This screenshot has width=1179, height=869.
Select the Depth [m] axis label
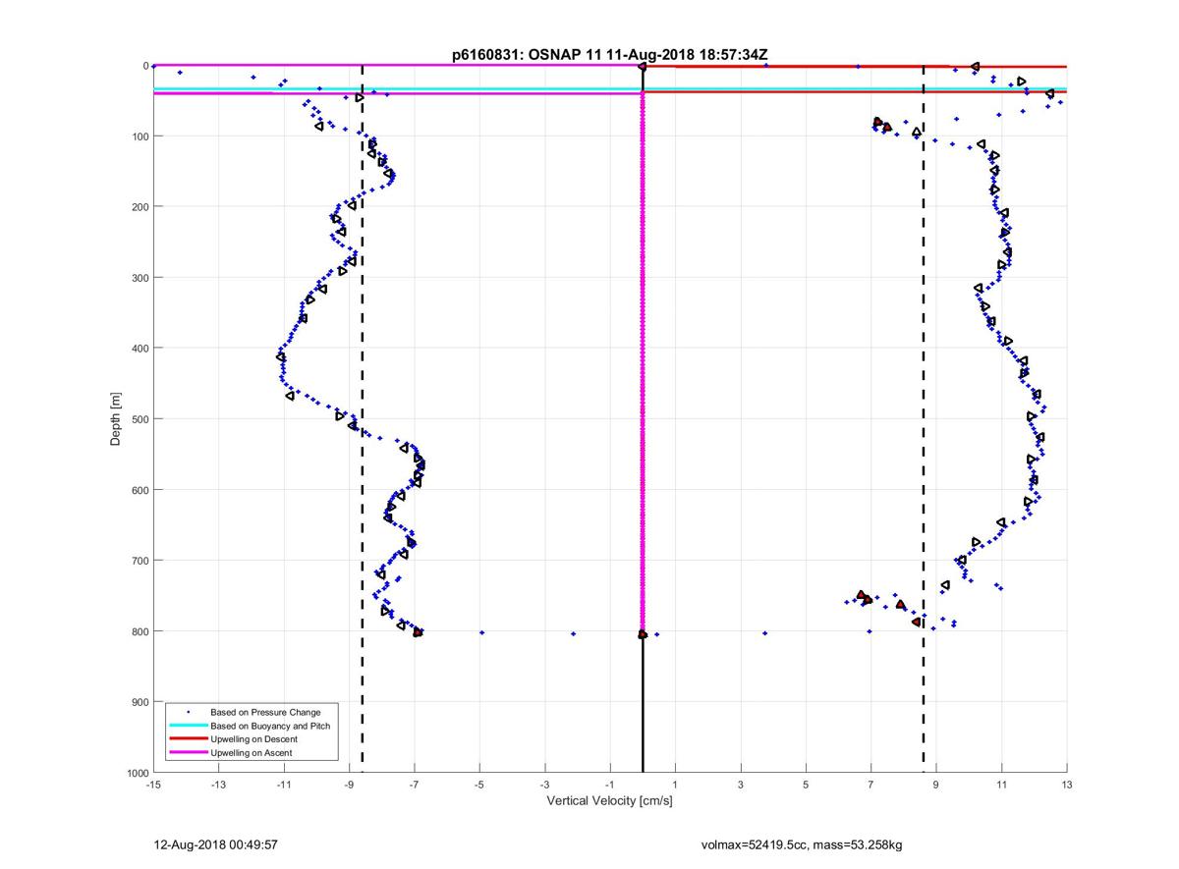[x=116, y=419]
